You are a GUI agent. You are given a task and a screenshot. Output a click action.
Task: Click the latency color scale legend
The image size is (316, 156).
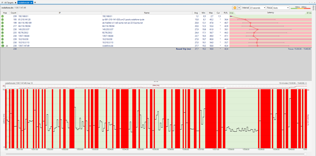tap(301, 8)
